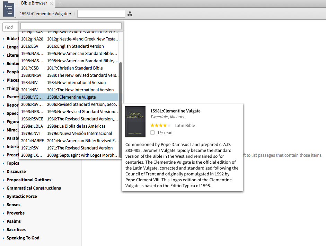Click the Latin Bible label
Viewport: 326px width, 246px height.
pos(185,125)
